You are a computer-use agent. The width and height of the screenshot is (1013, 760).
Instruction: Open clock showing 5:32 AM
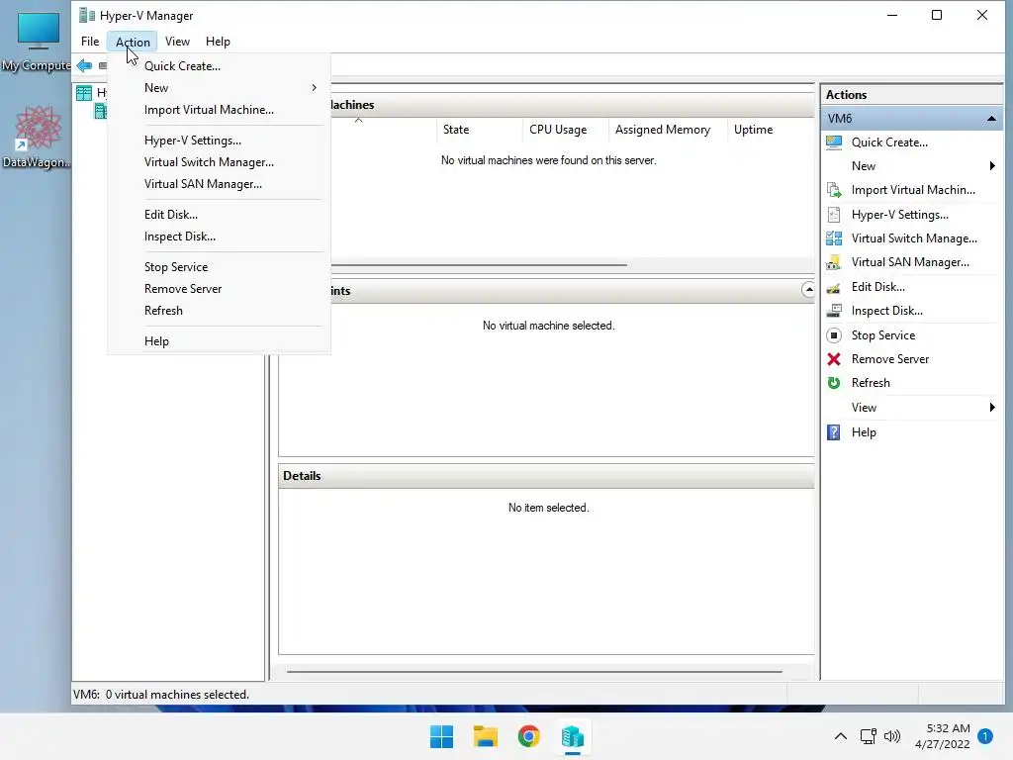click(943, 736)
